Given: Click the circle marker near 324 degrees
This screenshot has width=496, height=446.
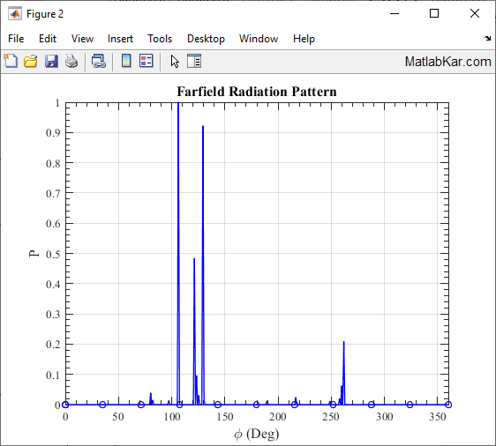Looking at the screenshot, I should point(410,405).
